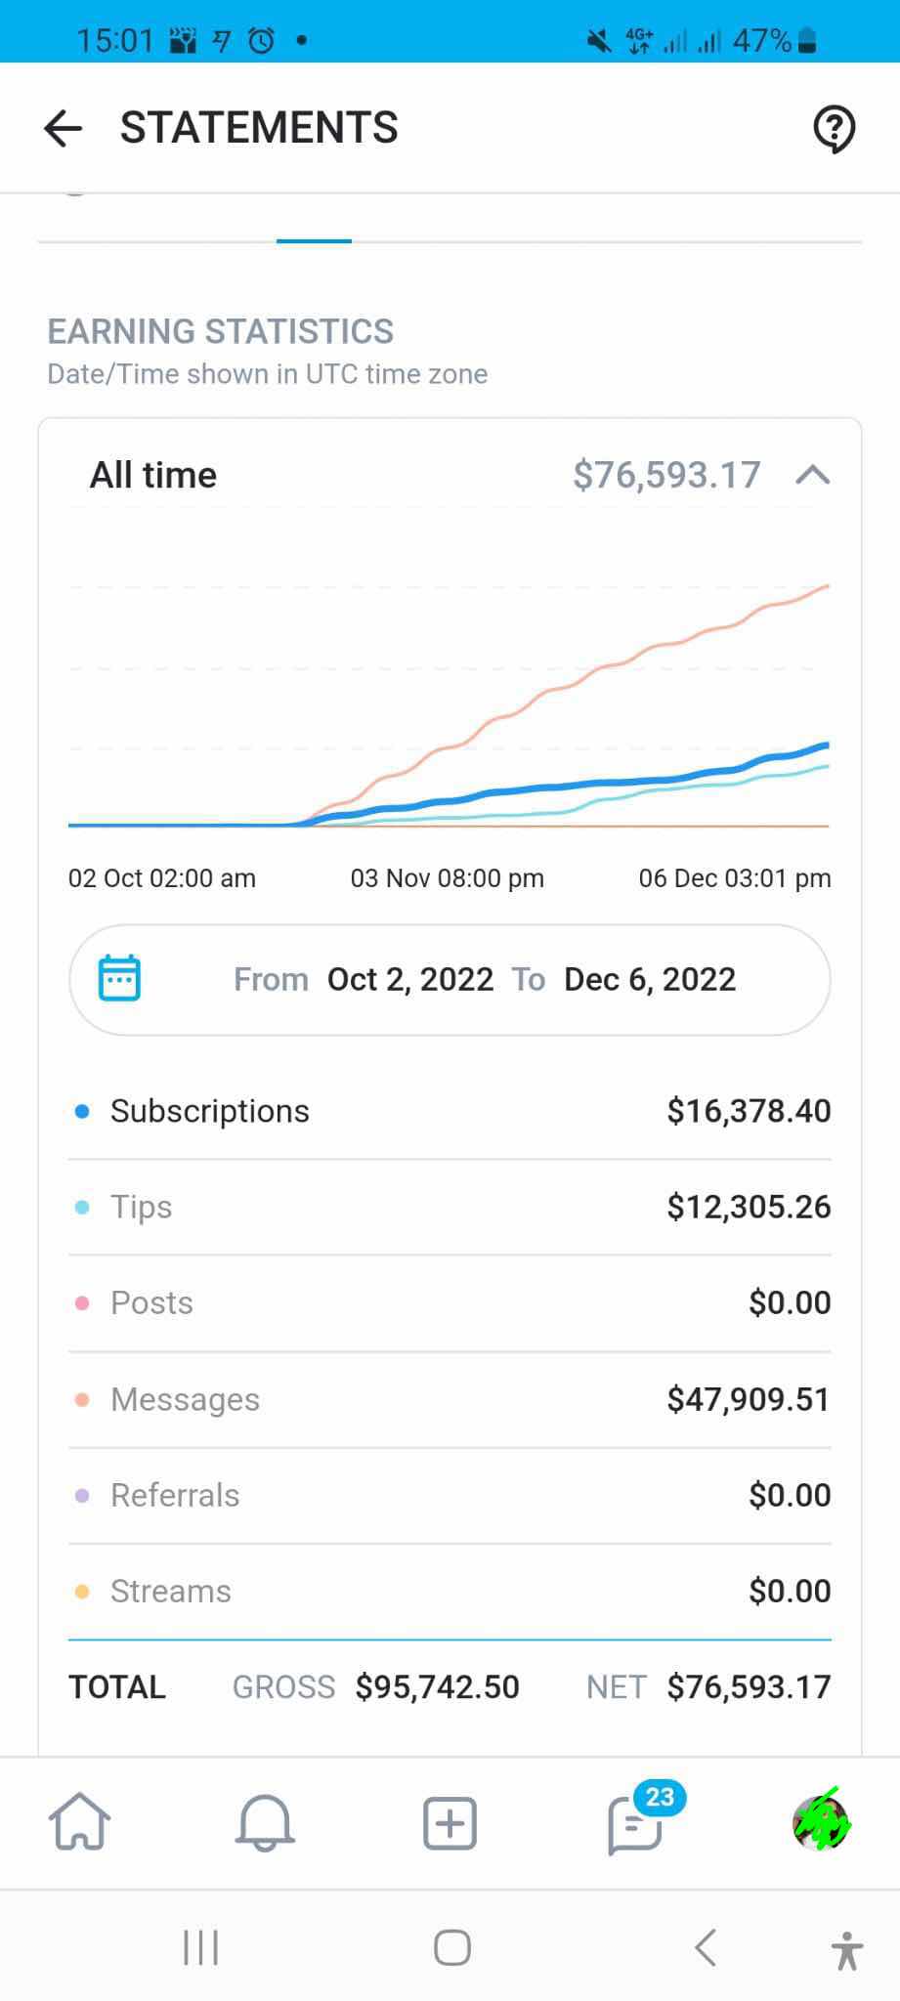The height and width of the screenshot is (2001, 900).
Task: Change the To Dec 6, 2022 date
Action: (624, 979)
